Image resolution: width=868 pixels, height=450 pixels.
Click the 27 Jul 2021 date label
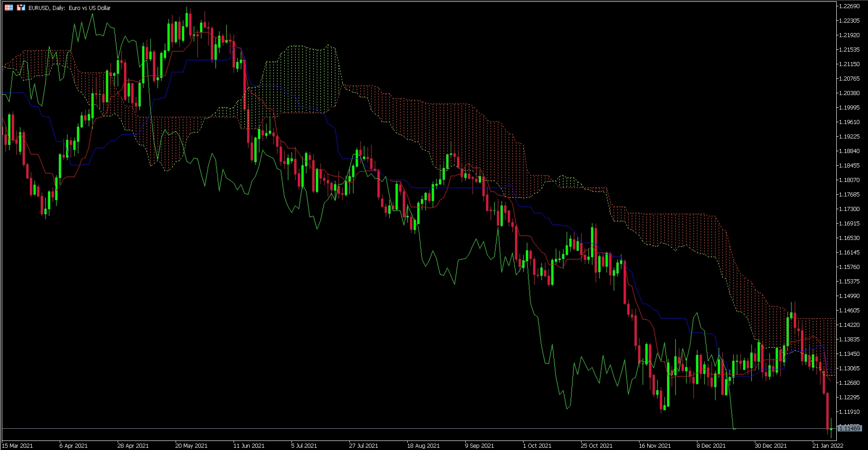pyautogui.click(x=363, y=445)
